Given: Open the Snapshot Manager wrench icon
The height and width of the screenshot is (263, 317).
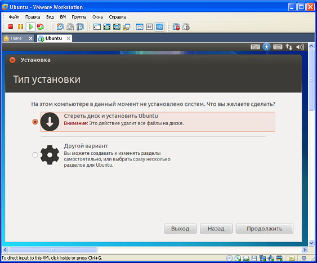Looking at the screenshot, I should click(80, 26).
